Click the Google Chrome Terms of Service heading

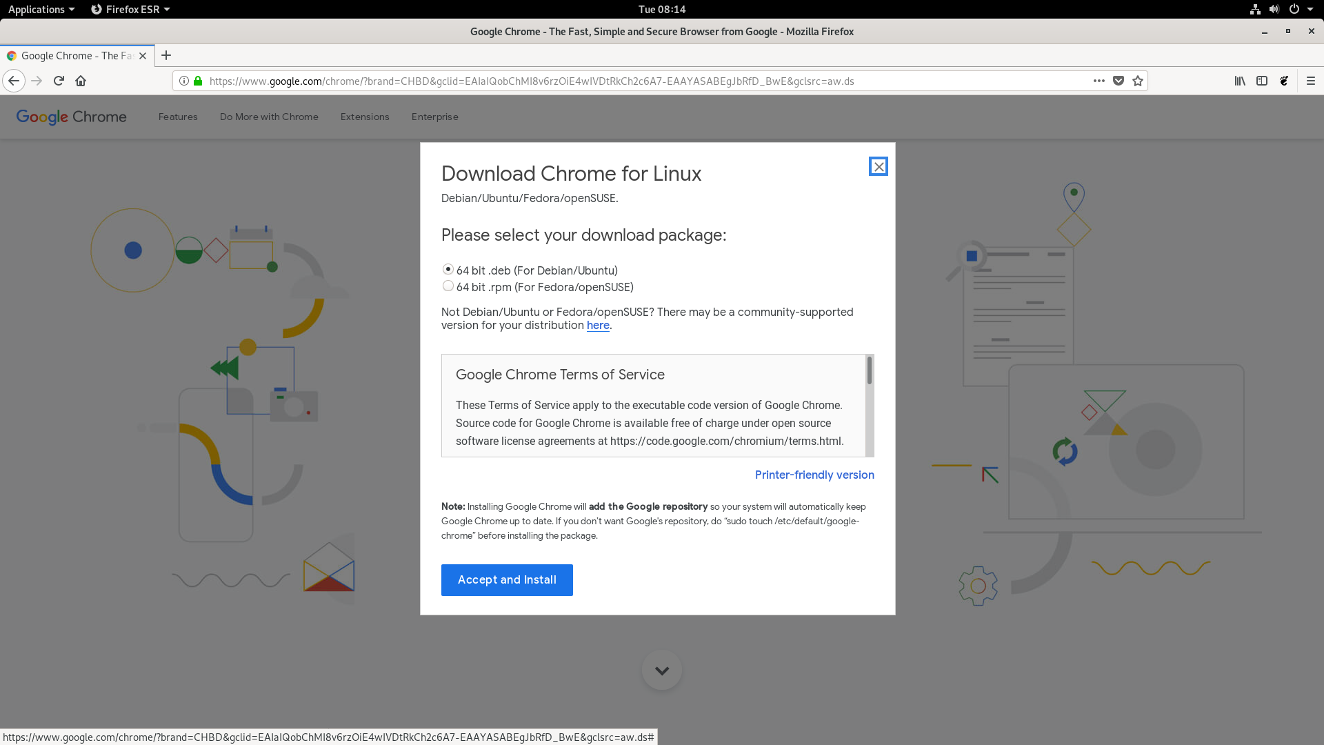(560, 375)
